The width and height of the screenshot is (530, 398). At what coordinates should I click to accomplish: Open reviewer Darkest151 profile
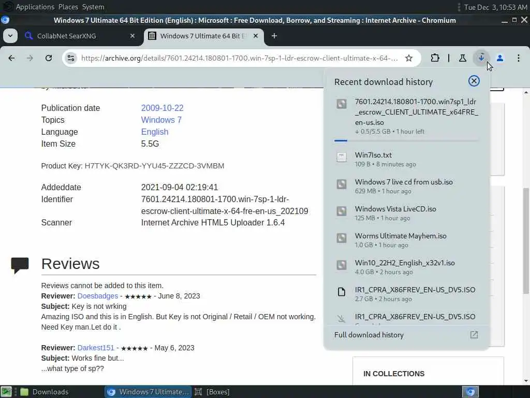pyautogui.click(x=96, y=348)
